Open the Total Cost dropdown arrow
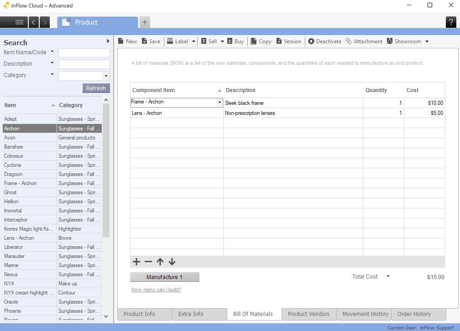The image size is (460, 331). 388,276
